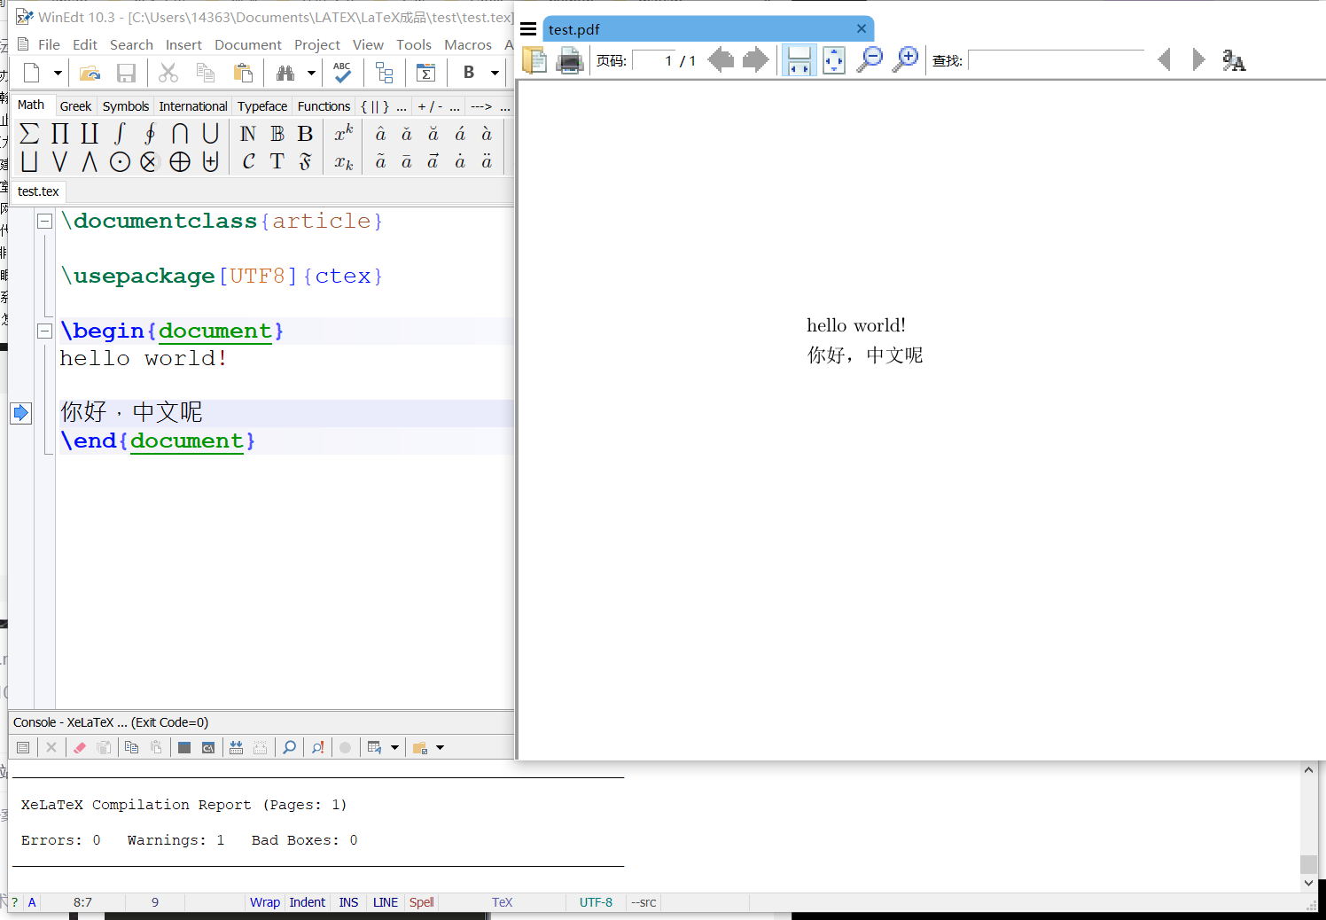Screen dimensions: 1326x920
Task: Clear console with the eraser icon
Action: coord(80,747)
